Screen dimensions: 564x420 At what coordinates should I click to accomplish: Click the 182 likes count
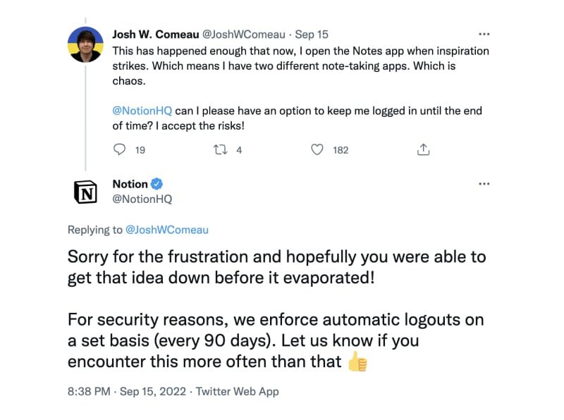tap(341, 150)
